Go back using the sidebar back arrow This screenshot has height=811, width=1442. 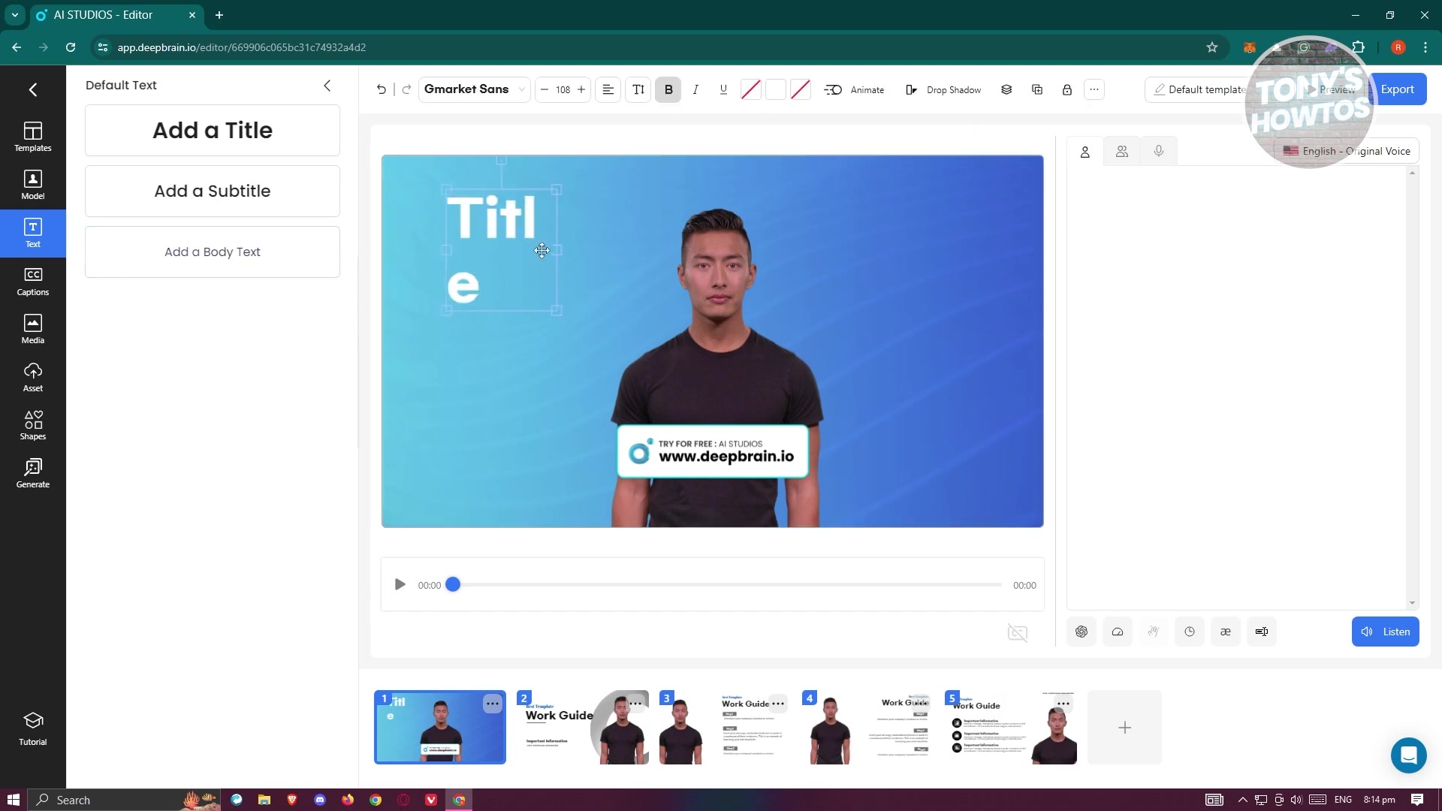[32, 90]
